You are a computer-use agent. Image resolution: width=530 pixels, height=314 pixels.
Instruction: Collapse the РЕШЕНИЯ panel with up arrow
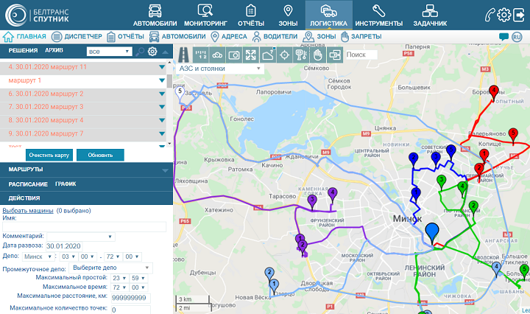(166, 52)
